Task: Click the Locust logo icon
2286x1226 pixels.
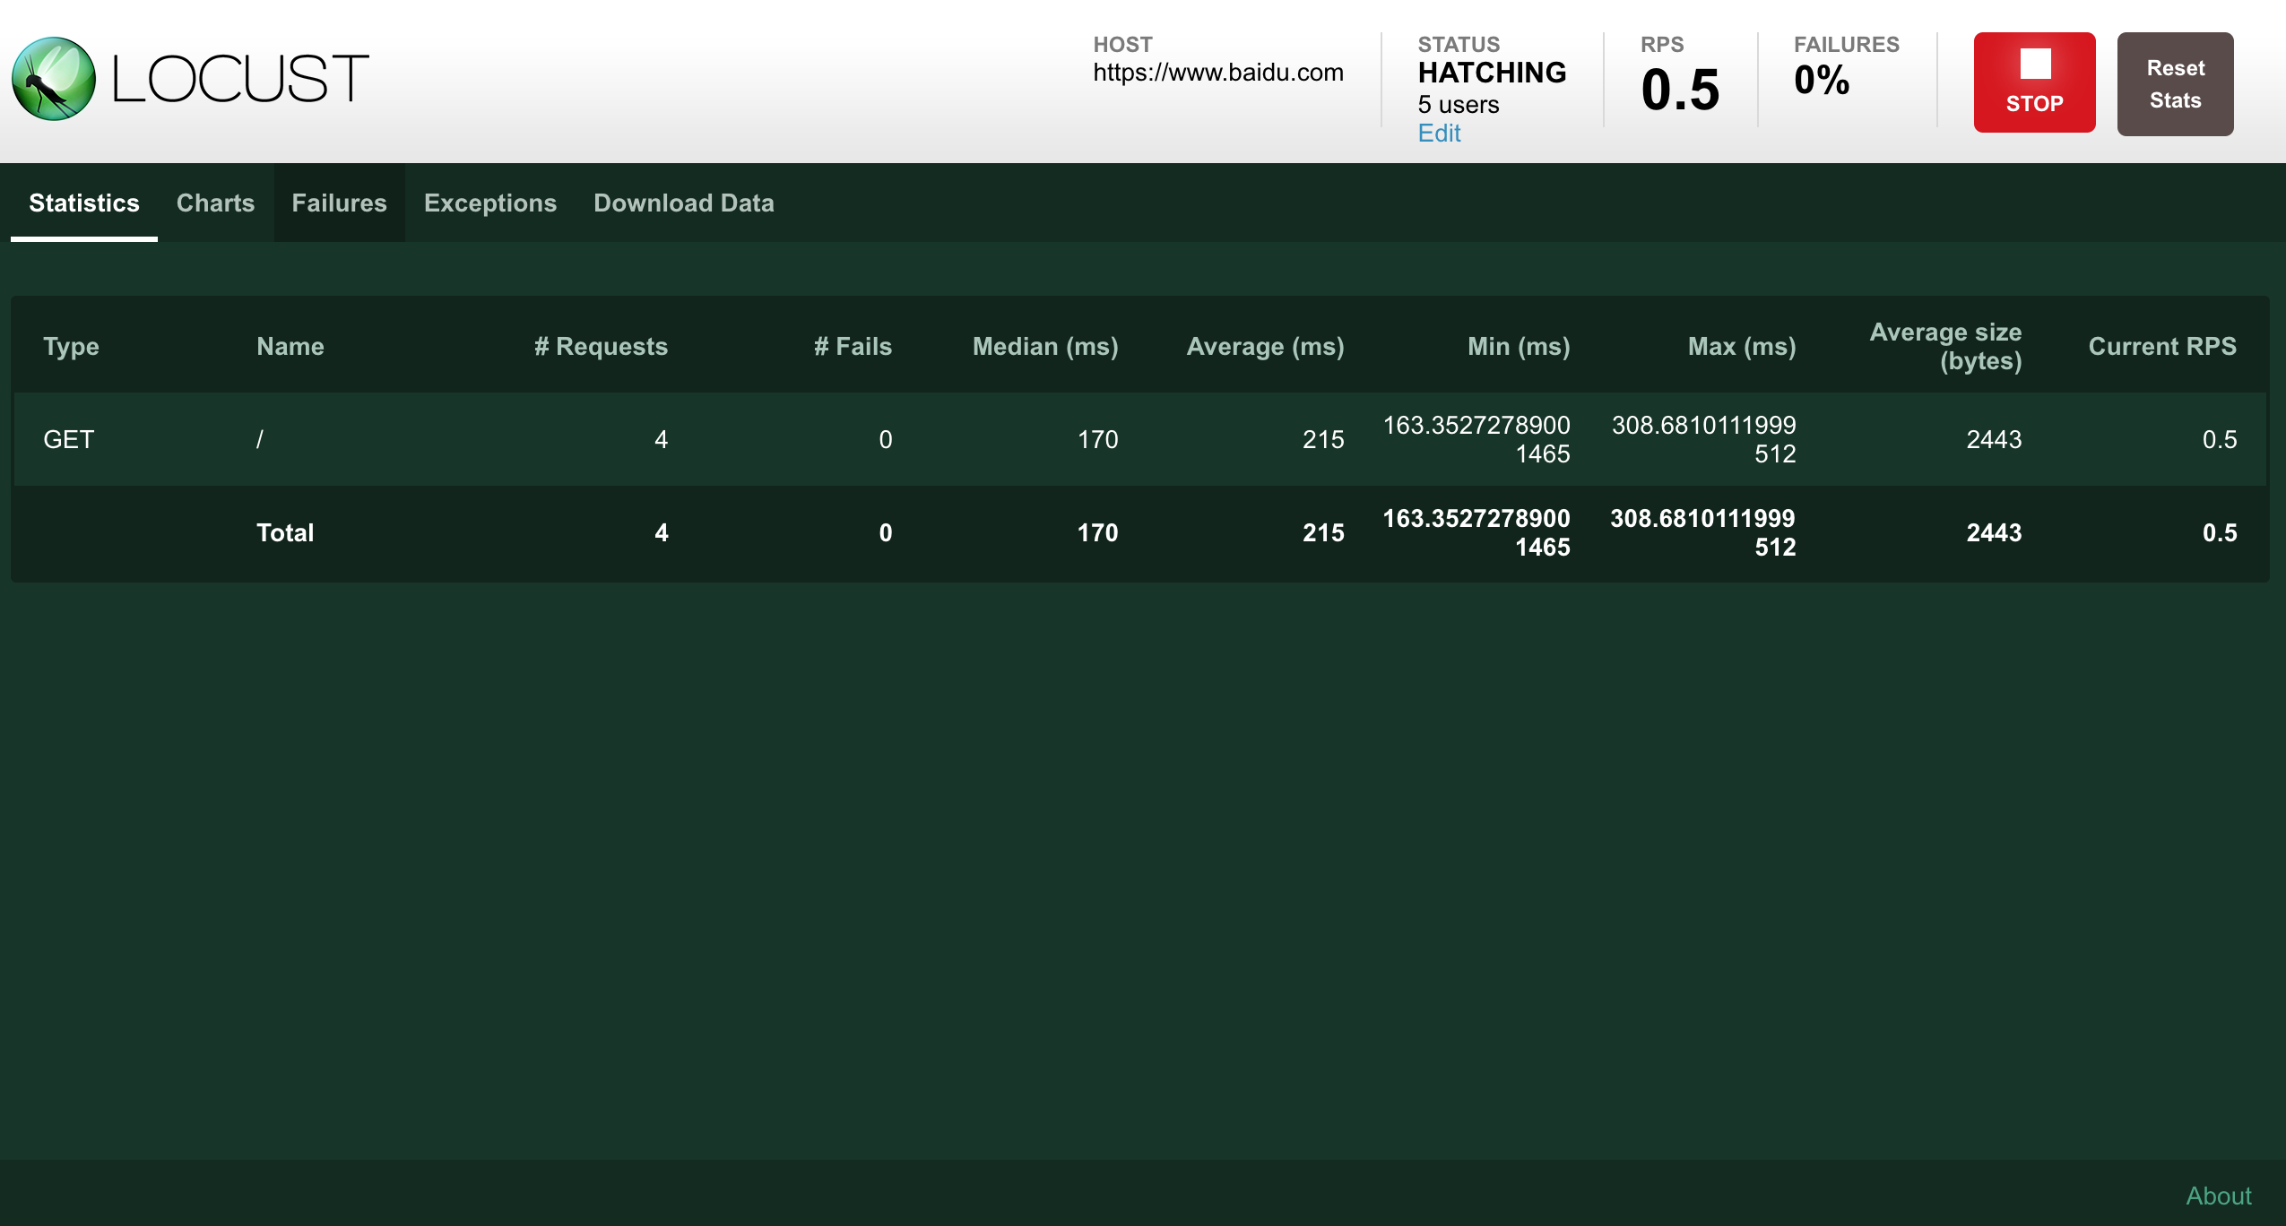Action: [54, 79]
